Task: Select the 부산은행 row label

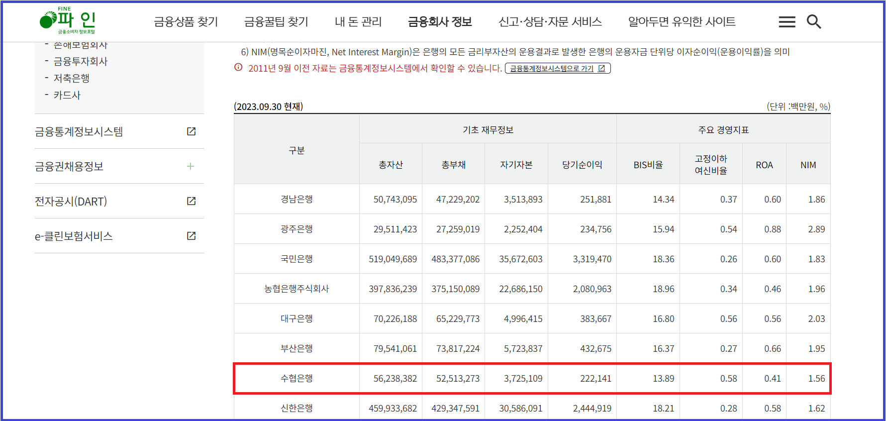Action: [296, 348]
